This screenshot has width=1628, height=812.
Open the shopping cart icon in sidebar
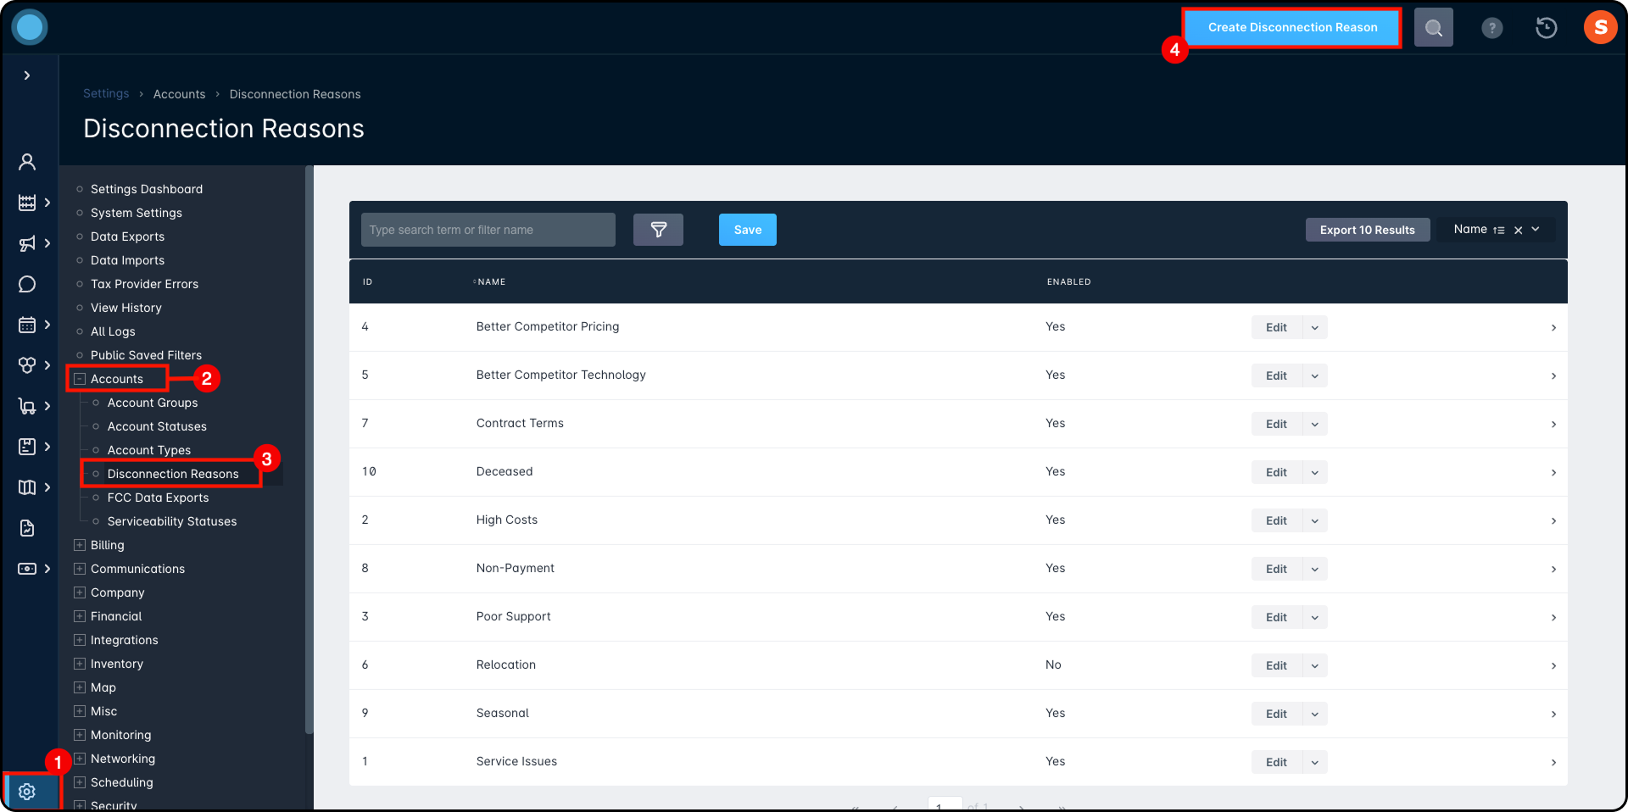pos(27,406)
